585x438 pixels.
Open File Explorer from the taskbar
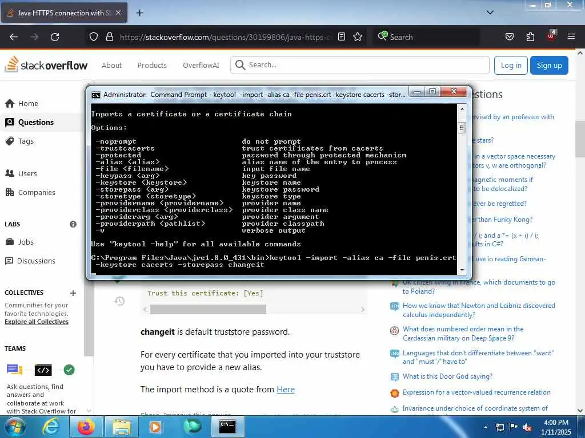tap(122, 427)
